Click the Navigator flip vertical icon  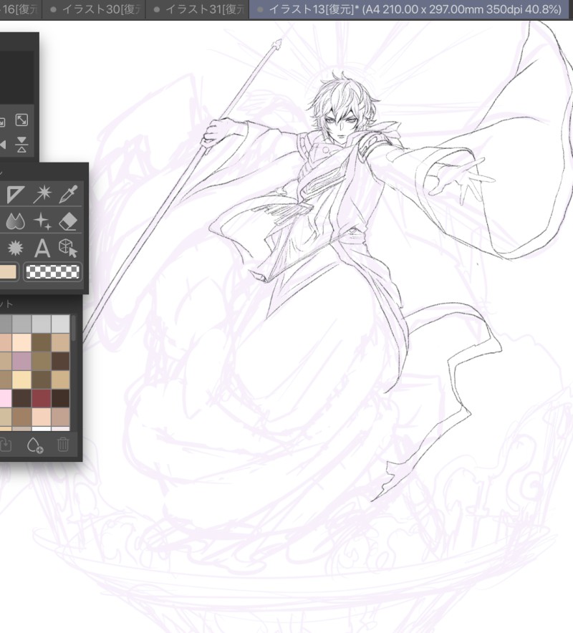[21, 145]
